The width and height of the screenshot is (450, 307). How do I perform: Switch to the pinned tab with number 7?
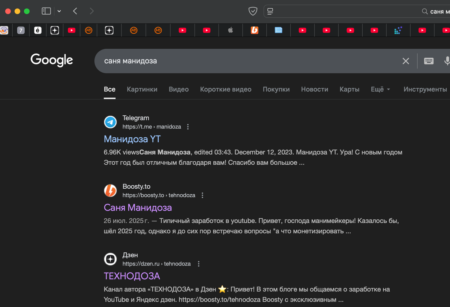point(21,31)
